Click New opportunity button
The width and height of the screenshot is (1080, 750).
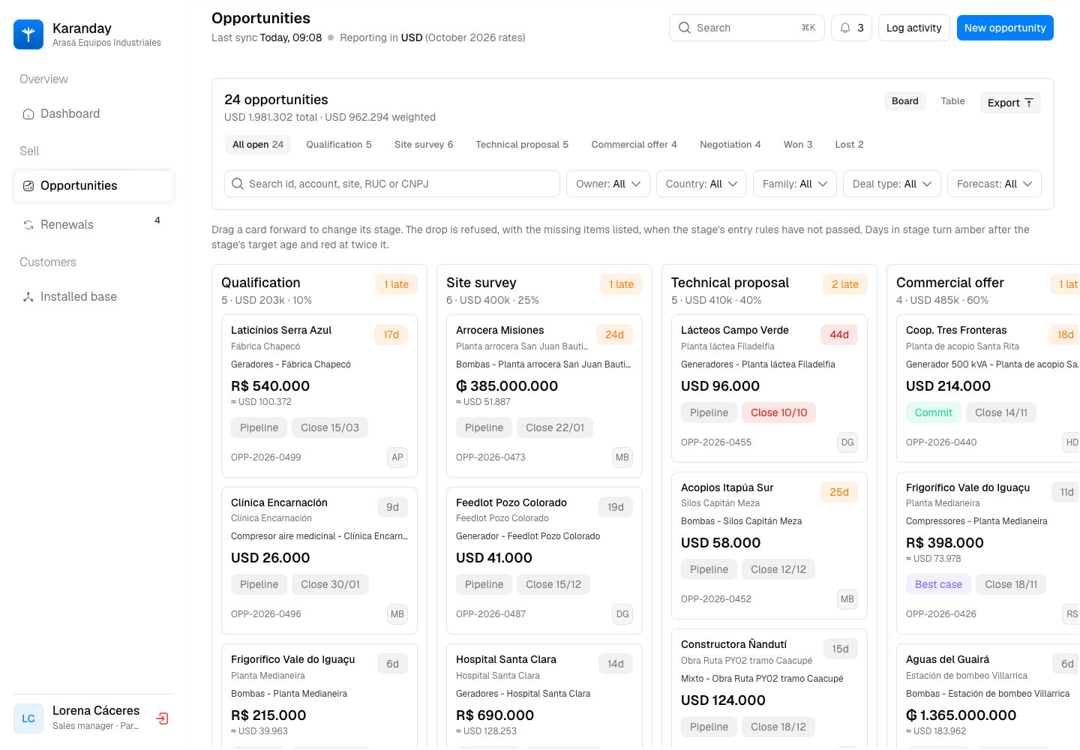coord(1005,28)
